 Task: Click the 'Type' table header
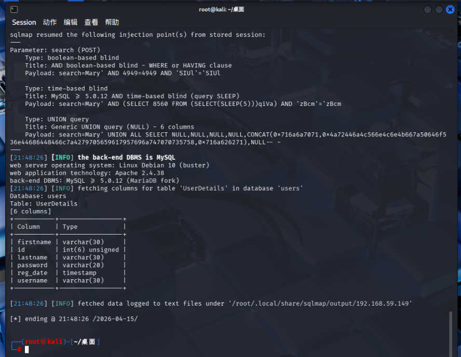70,227
